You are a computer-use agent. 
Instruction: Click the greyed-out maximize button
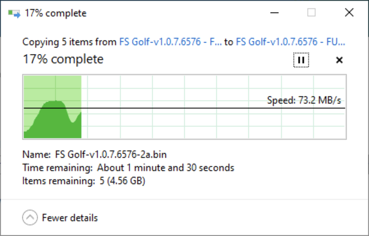pyautogui.click(x=311, y=12)
